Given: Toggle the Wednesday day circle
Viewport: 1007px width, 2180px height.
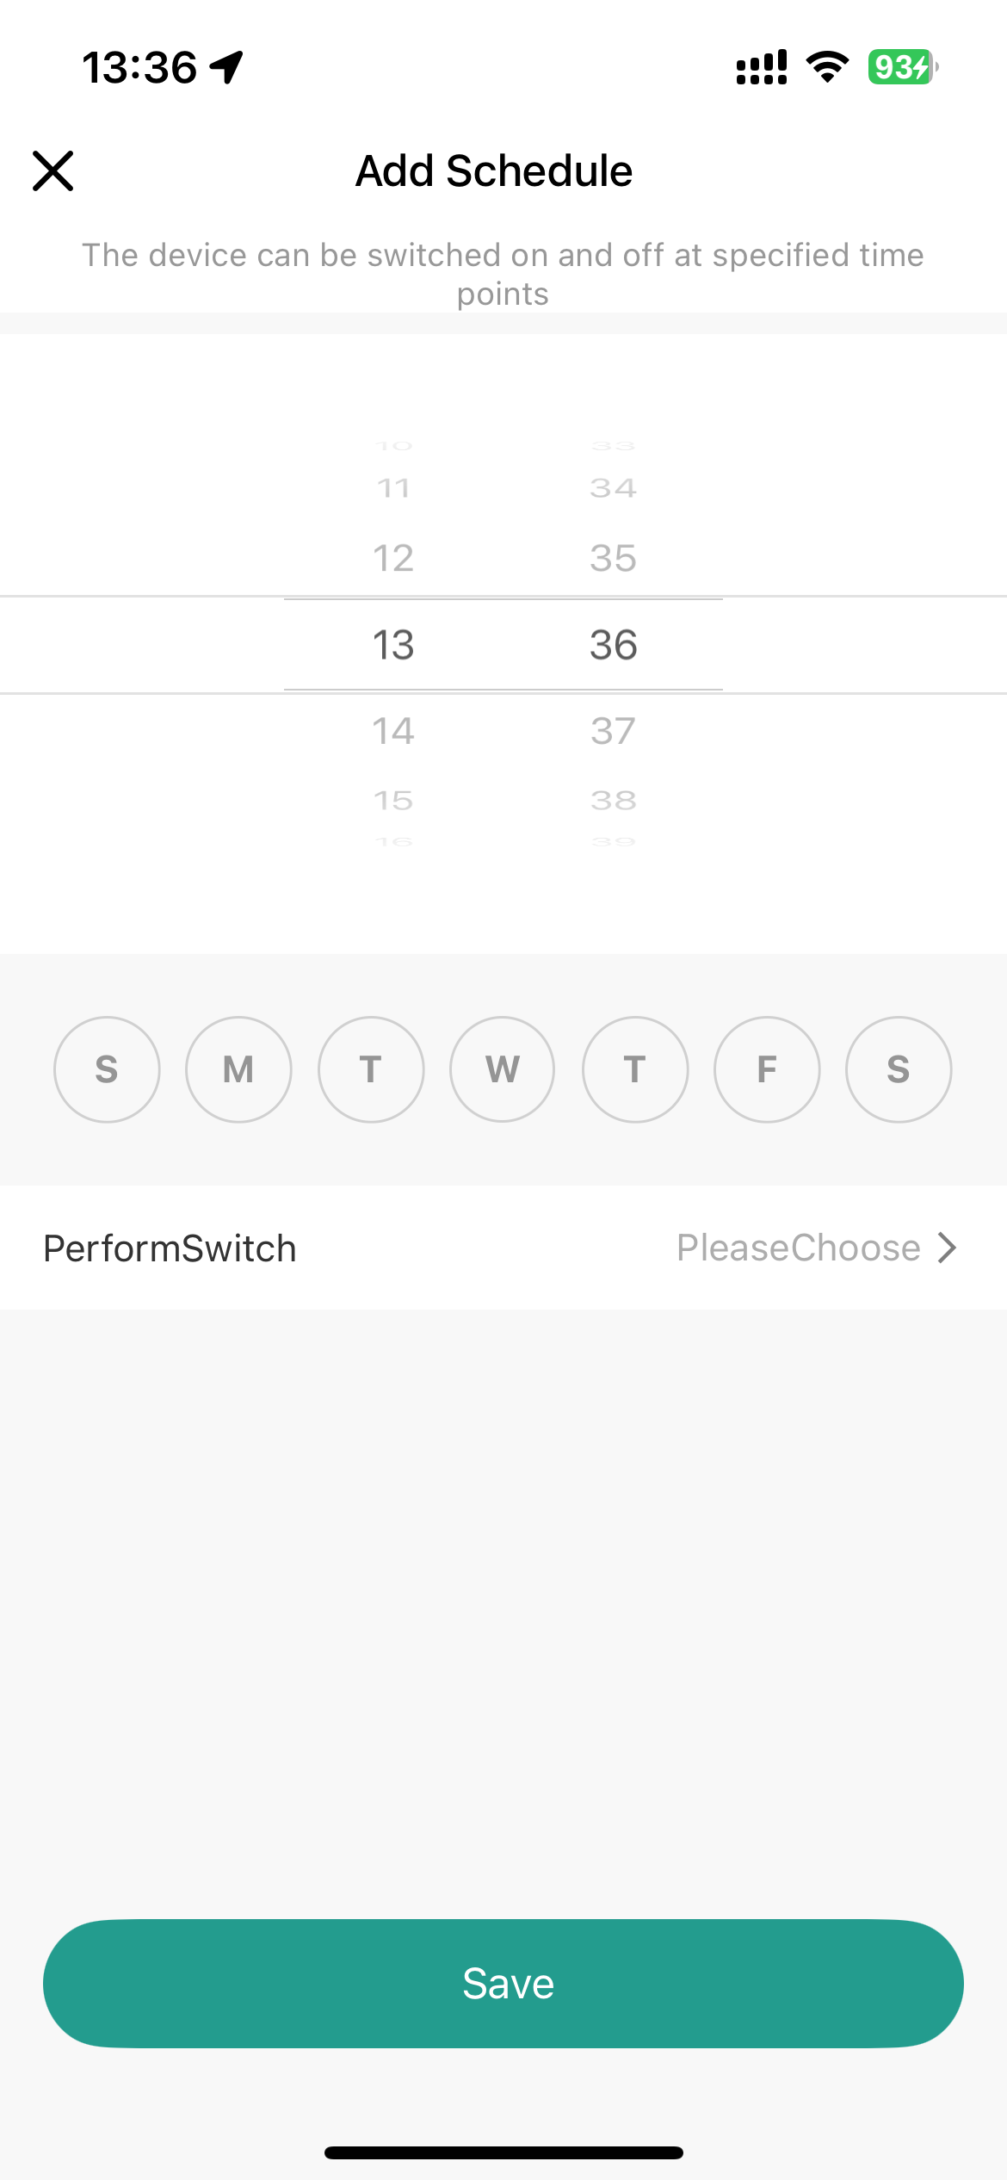Looking at the screenshot, I should click(x=503, y=1069).
